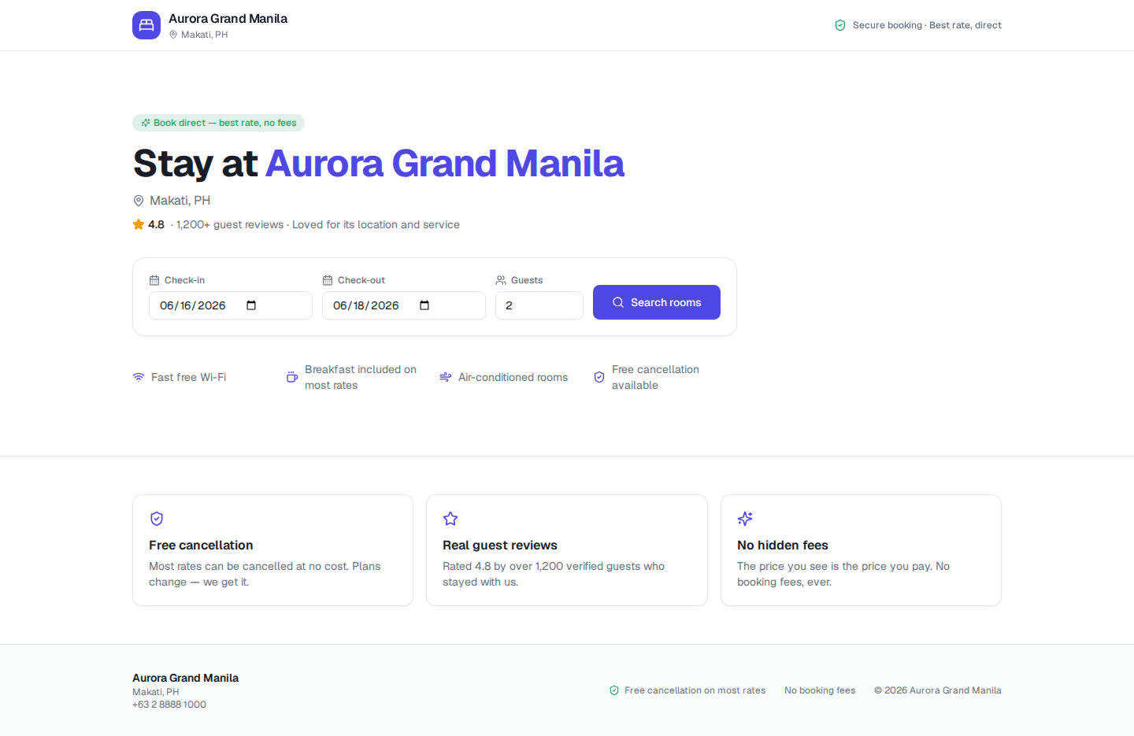Click the 4.8 rating value
Screen dimensions: 1134x736
coord(156,224)
